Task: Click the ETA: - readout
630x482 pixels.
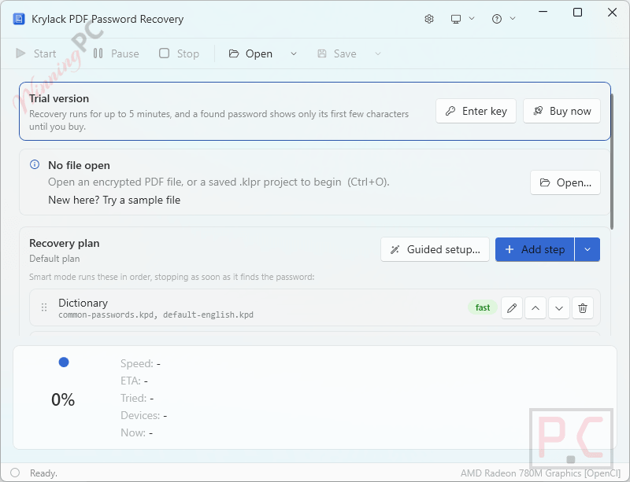Action: 134,381
